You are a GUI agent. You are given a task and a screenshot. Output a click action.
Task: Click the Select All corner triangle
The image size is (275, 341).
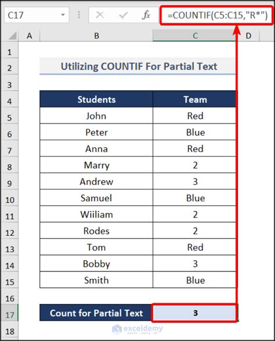[x=12, y=36]
